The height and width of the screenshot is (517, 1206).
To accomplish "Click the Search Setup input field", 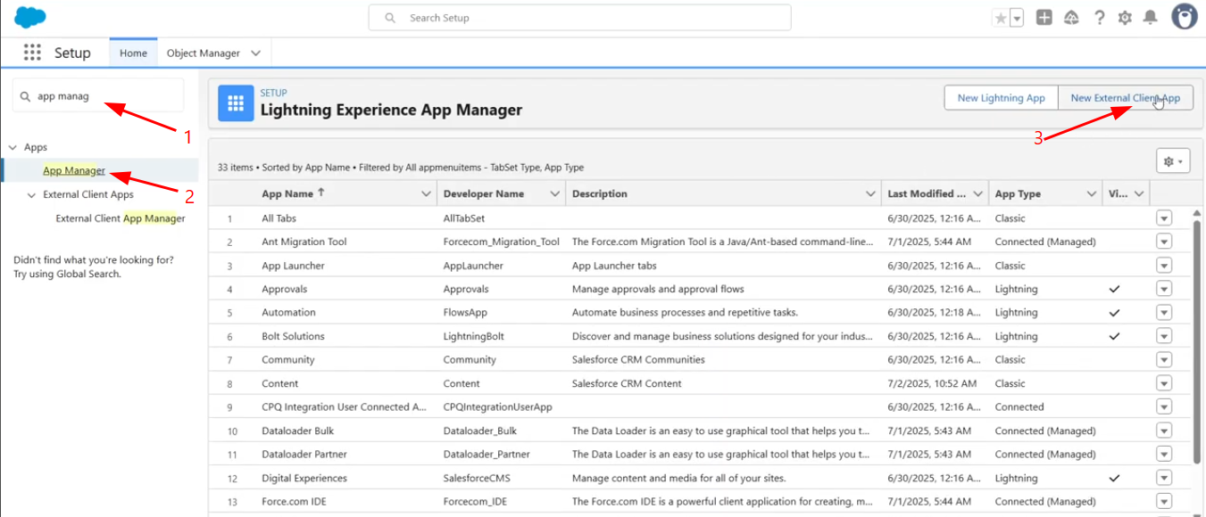I will [x=579, y=18].
